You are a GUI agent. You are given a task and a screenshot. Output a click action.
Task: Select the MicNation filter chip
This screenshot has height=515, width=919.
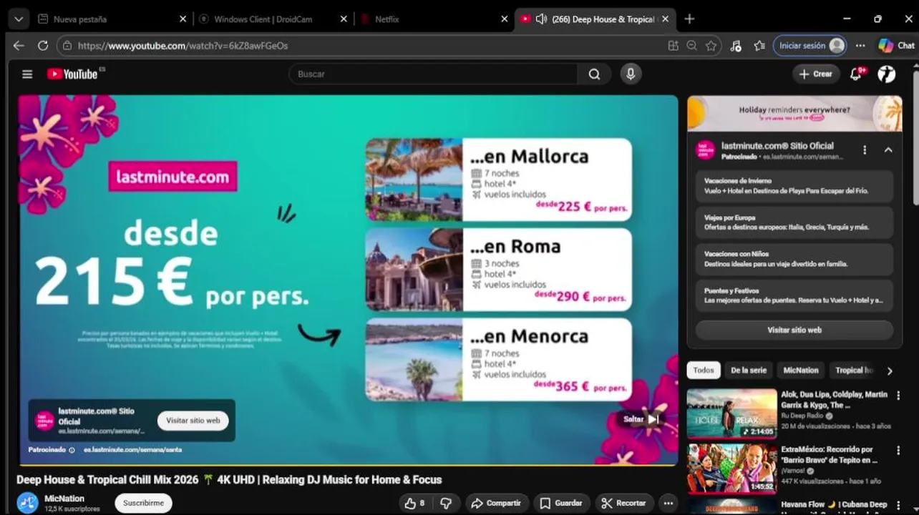(x=800, y=370)
